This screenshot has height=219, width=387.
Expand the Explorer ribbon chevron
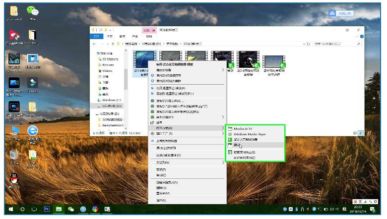[357, 37]
